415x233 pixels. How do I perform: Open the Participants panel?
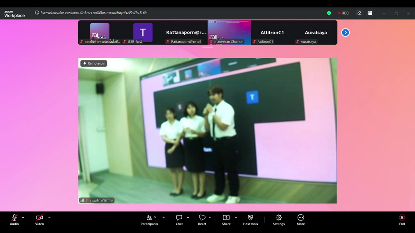coord(149,219)
